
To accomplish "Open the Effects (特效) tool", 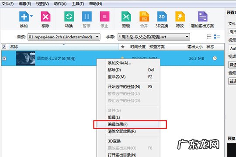I will click(180, 17).
